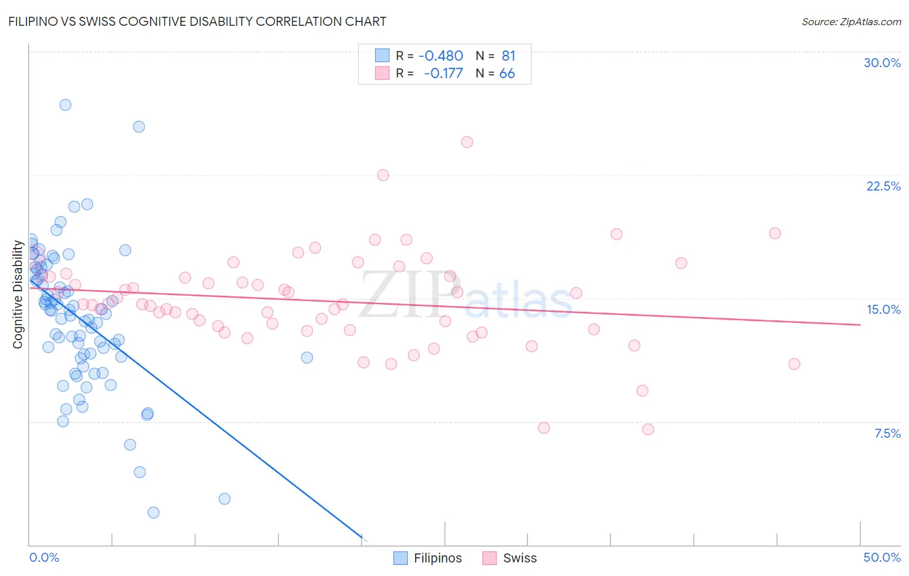Open the ZipAtlas.com source link
909x576 pixels.
[851, 21]
